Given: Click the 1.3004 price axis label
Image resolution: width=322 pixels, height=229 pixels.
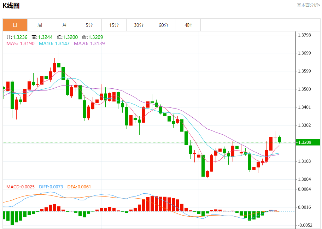Looking at the screenshot, I should (x=305, y=179).
